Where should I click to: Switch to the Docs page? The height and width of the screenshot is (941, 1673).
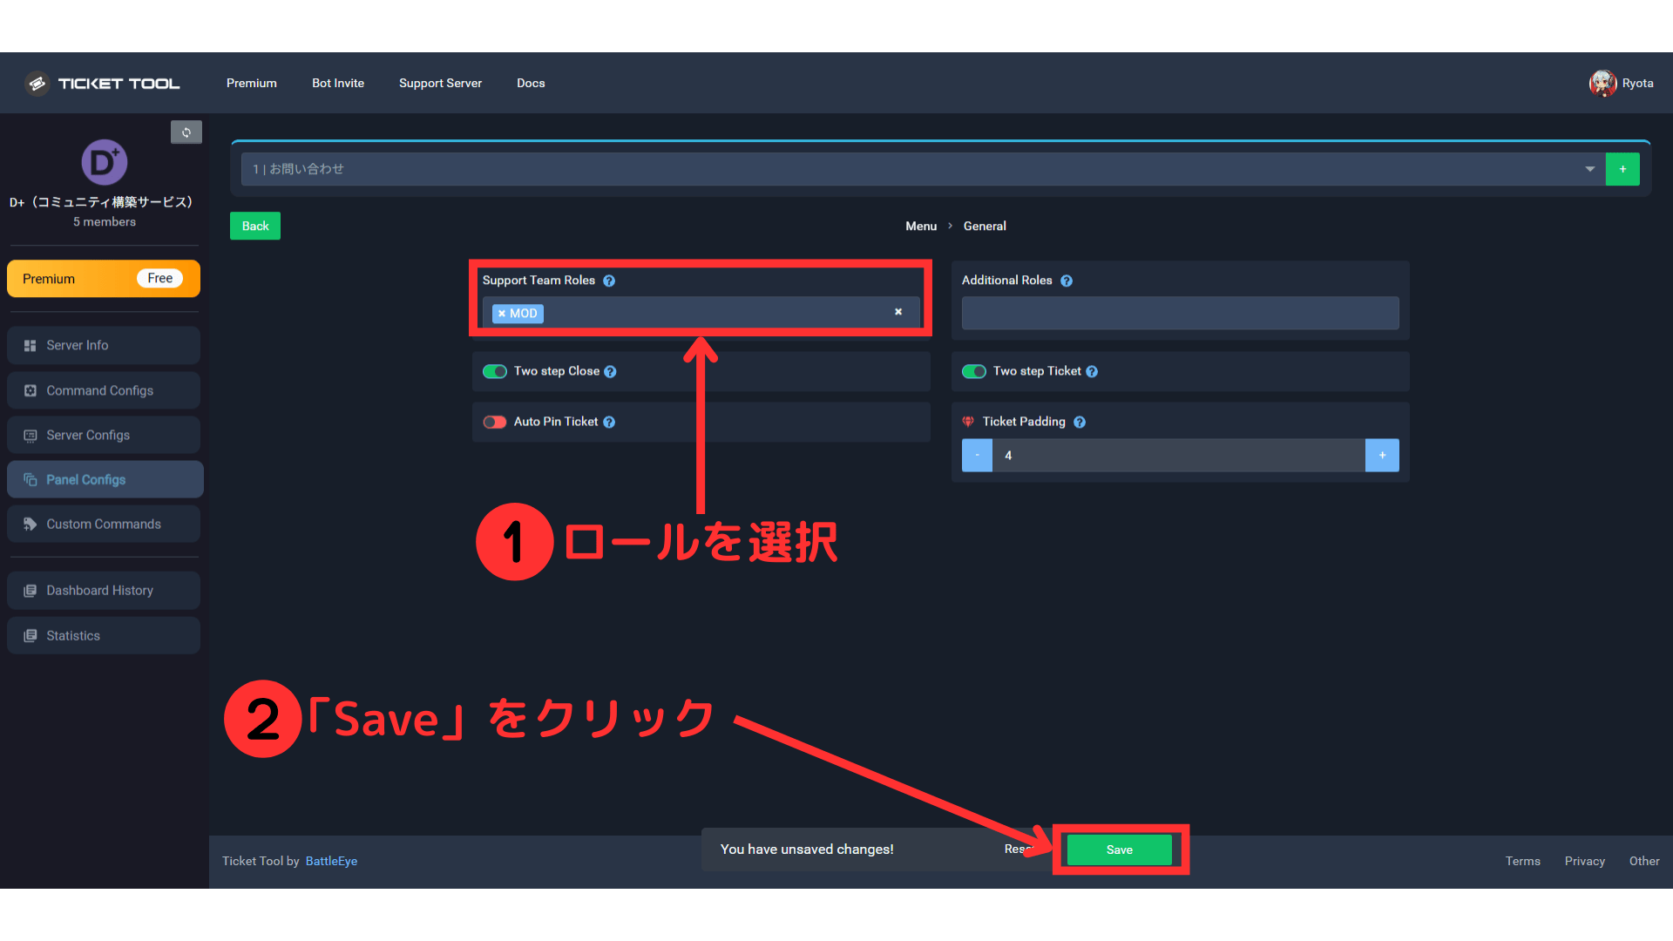(531, 83)
